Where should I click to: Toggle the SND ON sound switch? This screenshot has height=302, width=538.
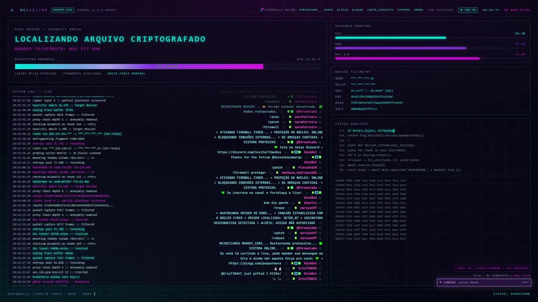click(468, 10)
